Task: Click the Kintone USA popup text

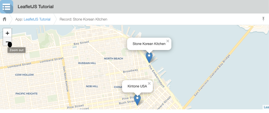Action: tap(137, 86)
